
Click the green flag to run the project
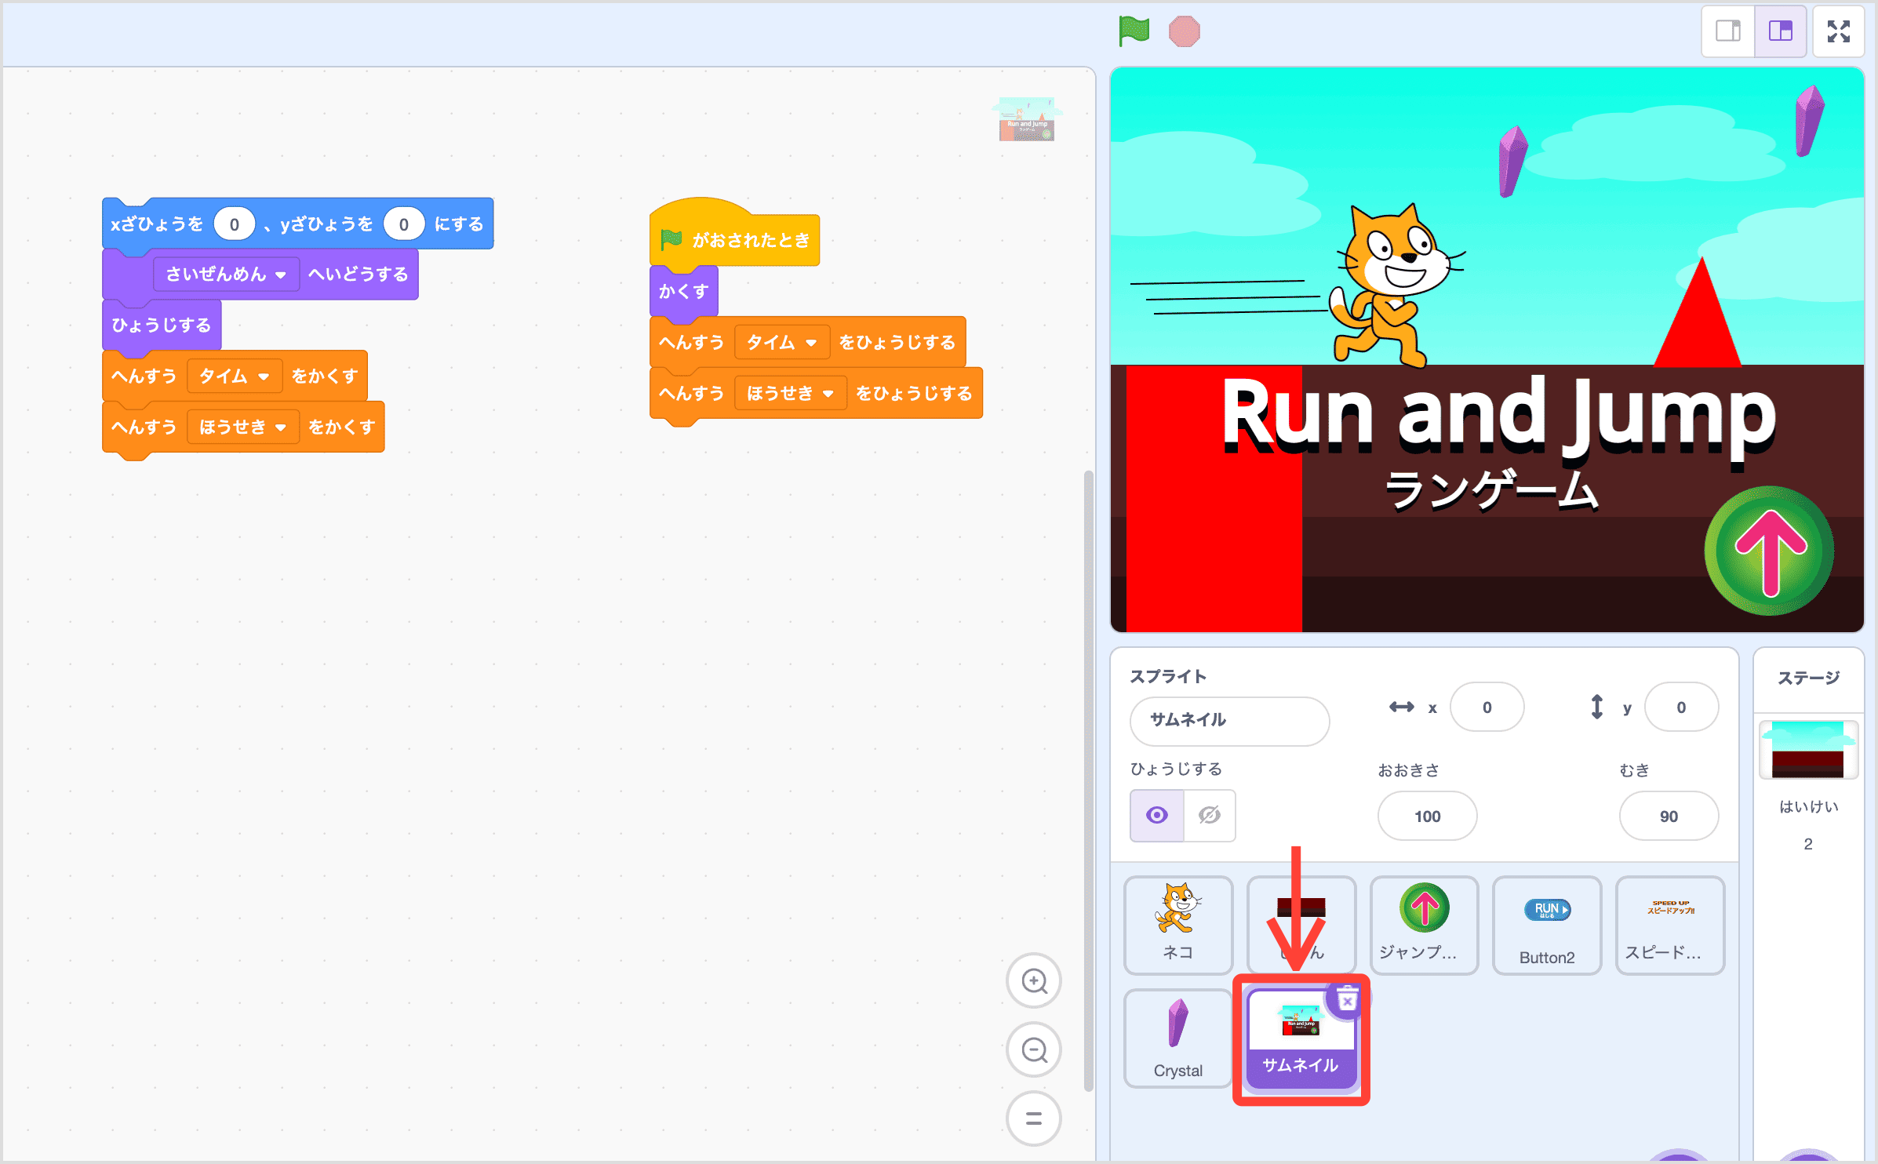[1134, 31]
